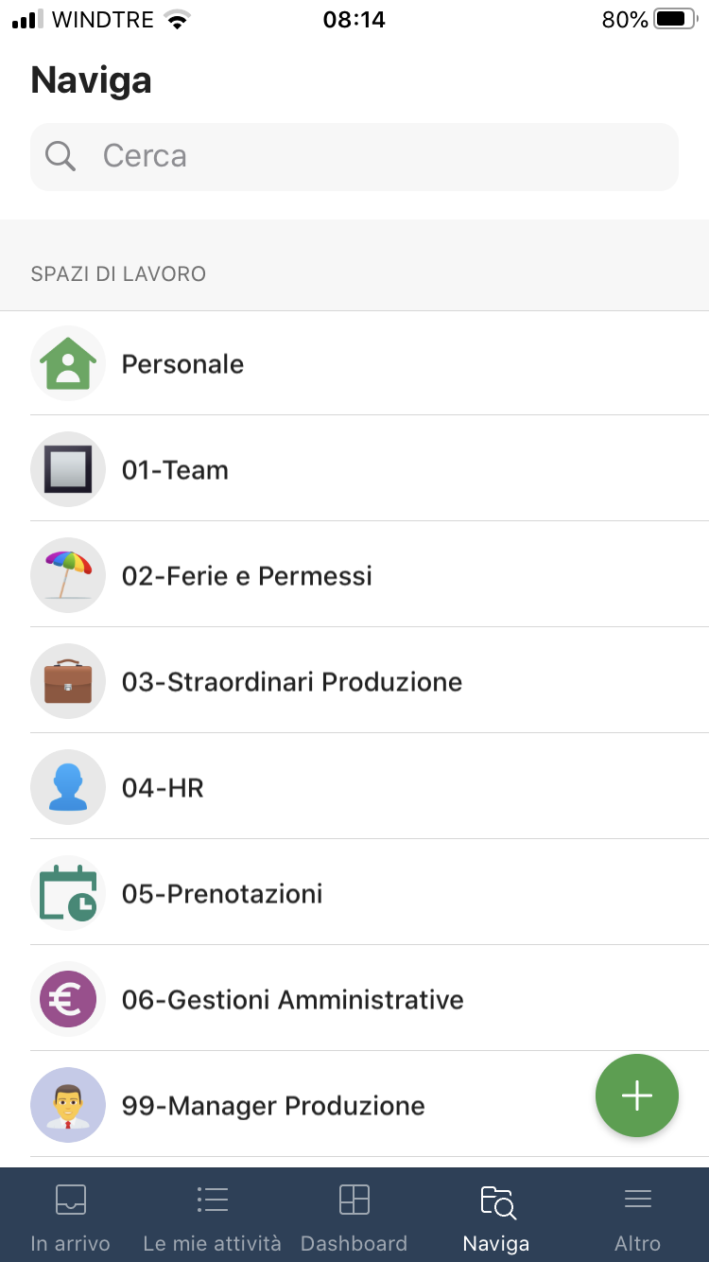Open the 02-Ferie e Permessi workspace
This screenshot has height=1262, width=709.
(x=247, y=576)
